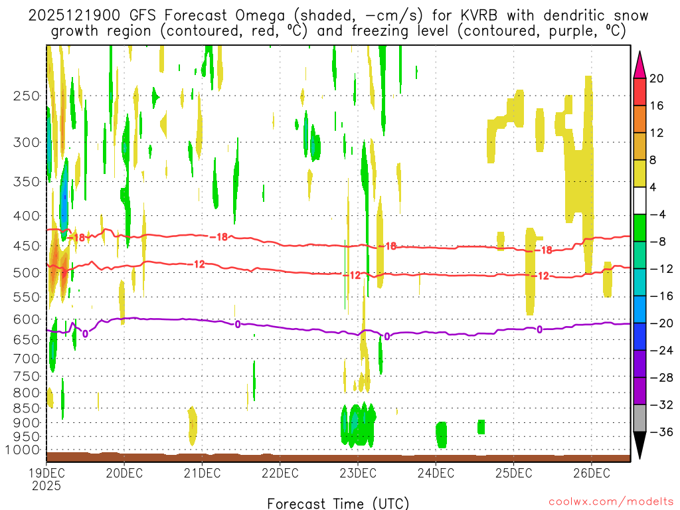Screen dimensions: 680x510
Task: Select the 500 pressure level label
Action: pos(27,273)
